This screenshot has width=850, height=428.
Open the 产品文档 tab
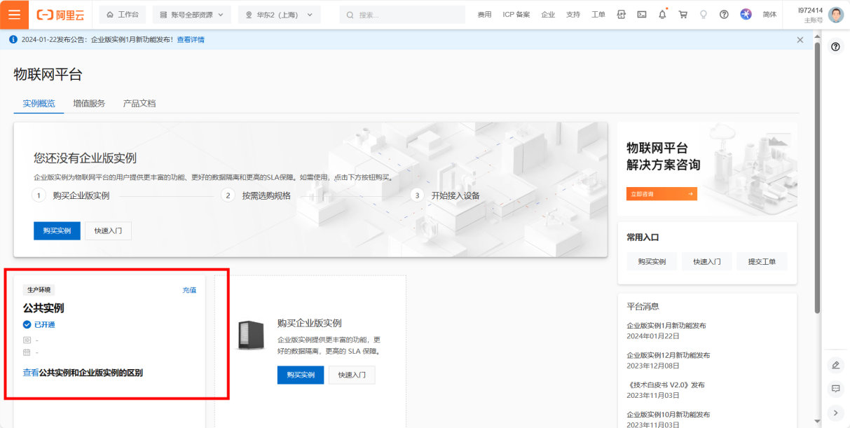coord(138,103)
